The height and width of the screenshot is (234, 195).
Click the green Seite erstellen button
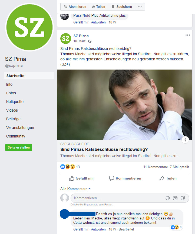[19, 147]
